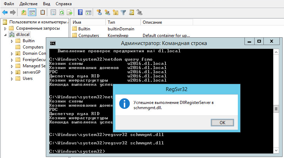Image resolution: width=284 pixels, height=158 pixels.
Task: Expand the Сохраненные запросы node
Action: coord(5,29)
